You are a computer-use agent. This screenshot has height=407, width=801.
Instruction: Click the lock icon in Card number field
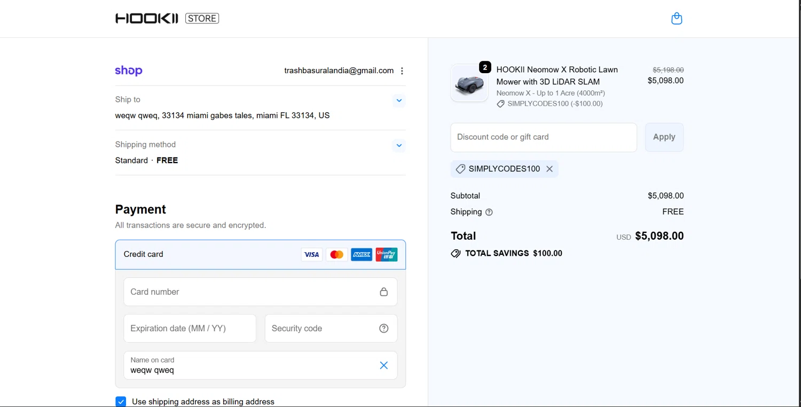383,292
